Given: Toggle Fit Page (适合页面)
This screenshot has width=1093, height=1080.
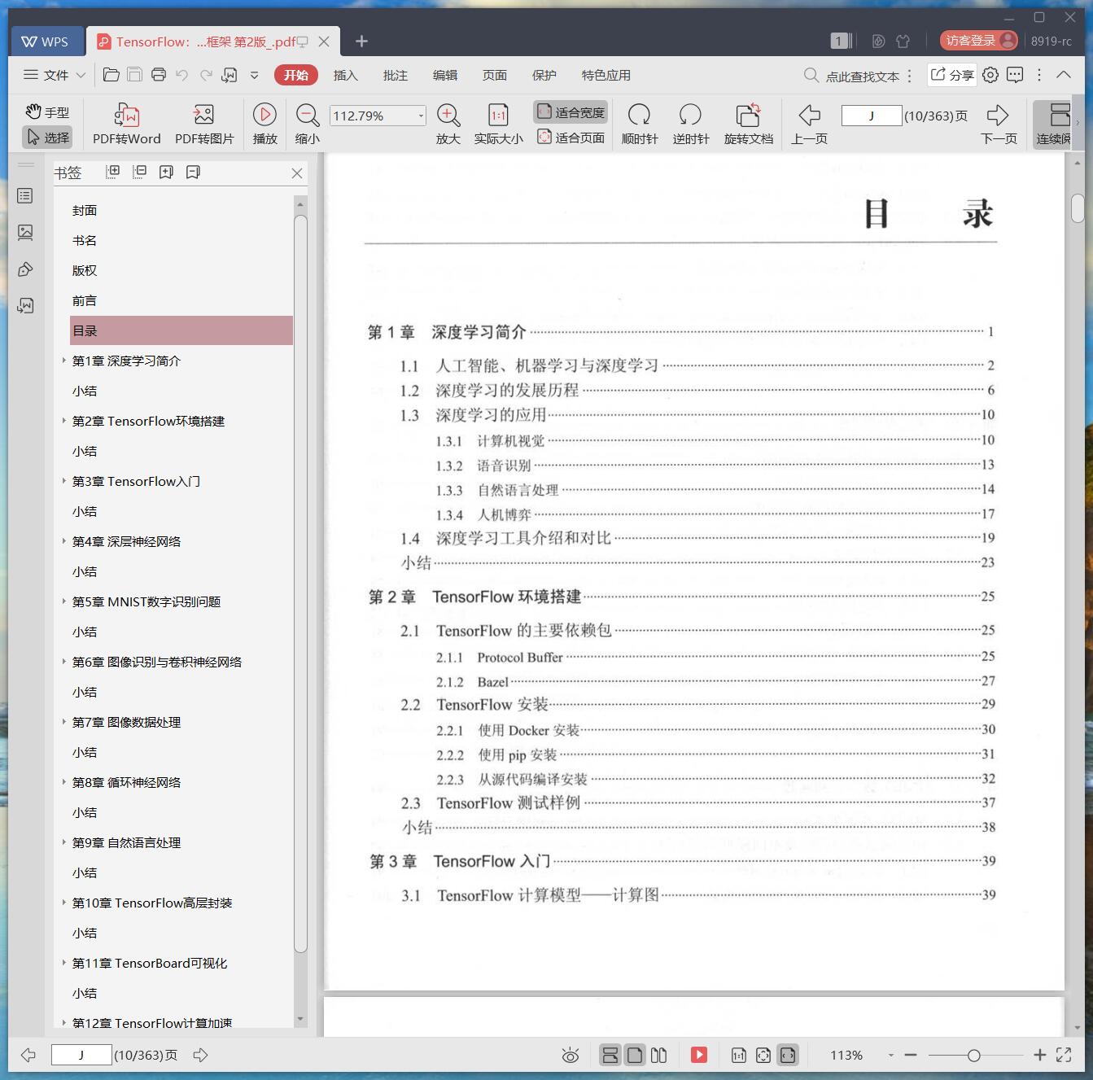Looking at the screenshot, I should pos(571,138).
